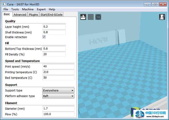The width and height of the screenshot is (169, 120).
Task: Click the Save toolpath disk icon
Action: (x=91, y=17)
